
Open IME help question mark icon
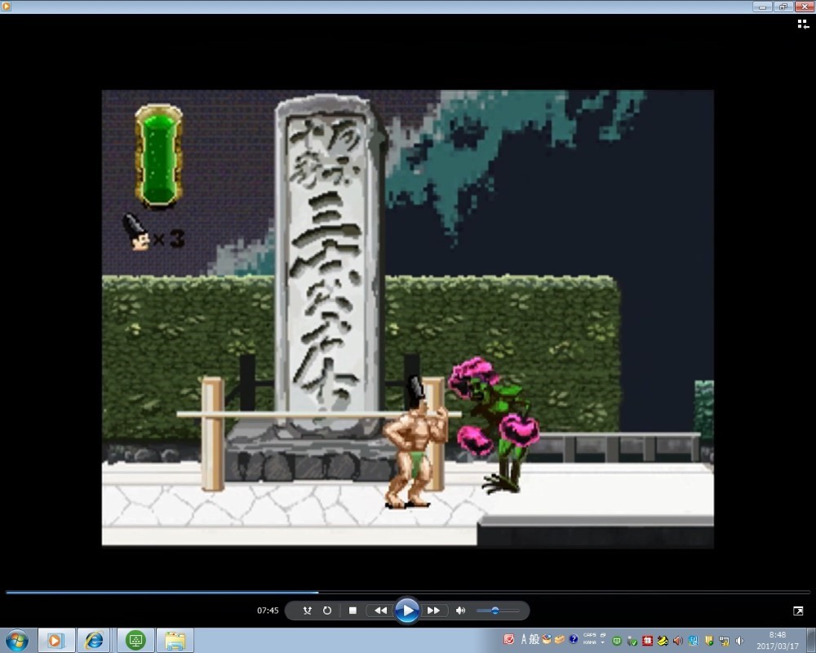574,639
